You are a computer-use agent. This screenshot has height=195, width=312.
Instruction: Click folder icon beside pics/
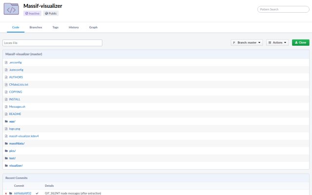pos(6,151)
